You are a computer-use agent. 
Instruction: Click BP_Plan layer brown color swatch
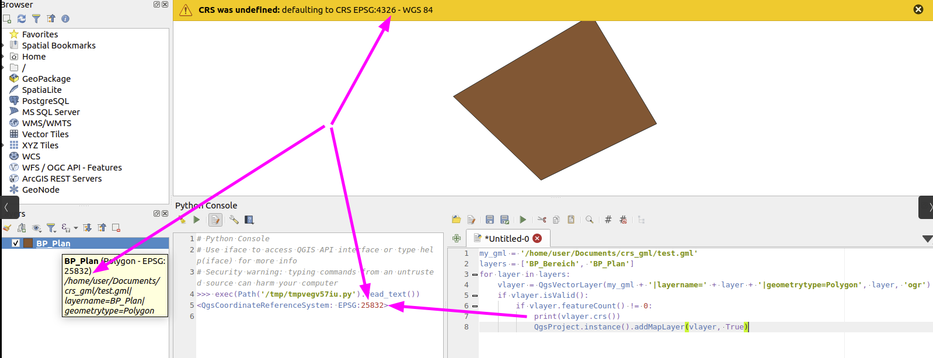(27, 243)
